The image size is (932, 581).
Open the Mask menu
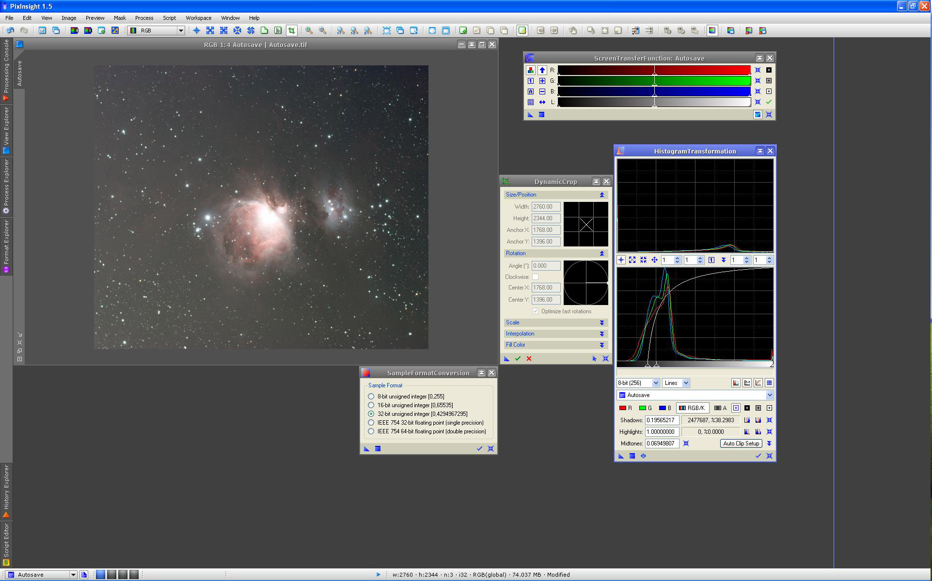point(120,18)
